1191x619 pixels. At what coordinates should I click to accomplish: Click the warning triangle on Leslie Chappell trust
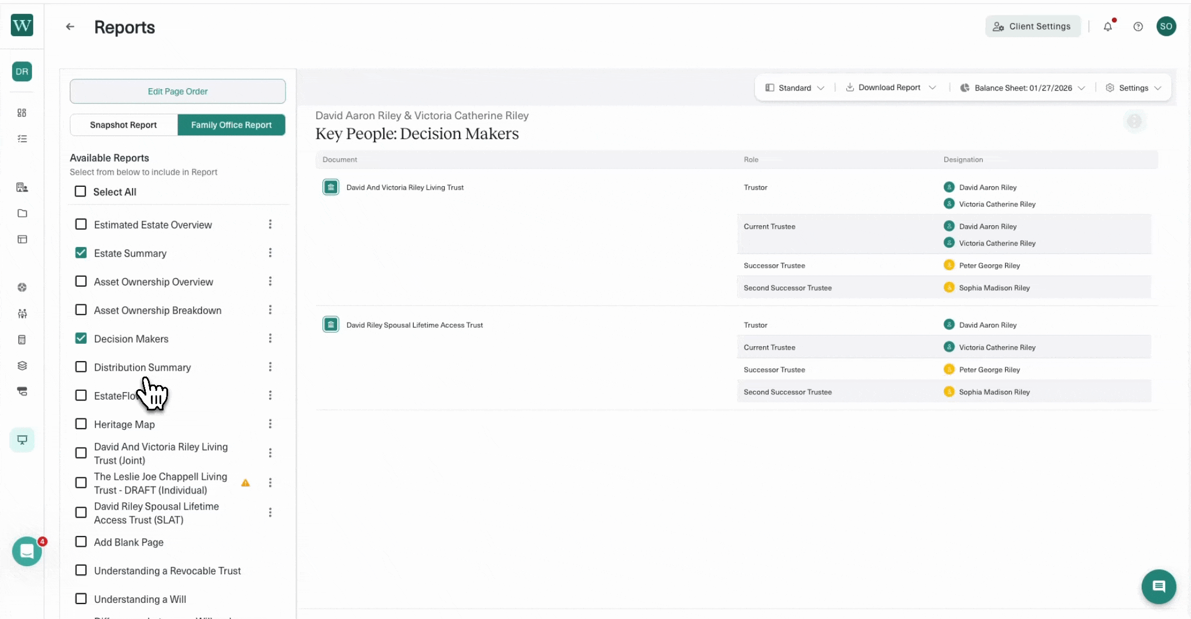pyautogui.click(x=246, y=483)
